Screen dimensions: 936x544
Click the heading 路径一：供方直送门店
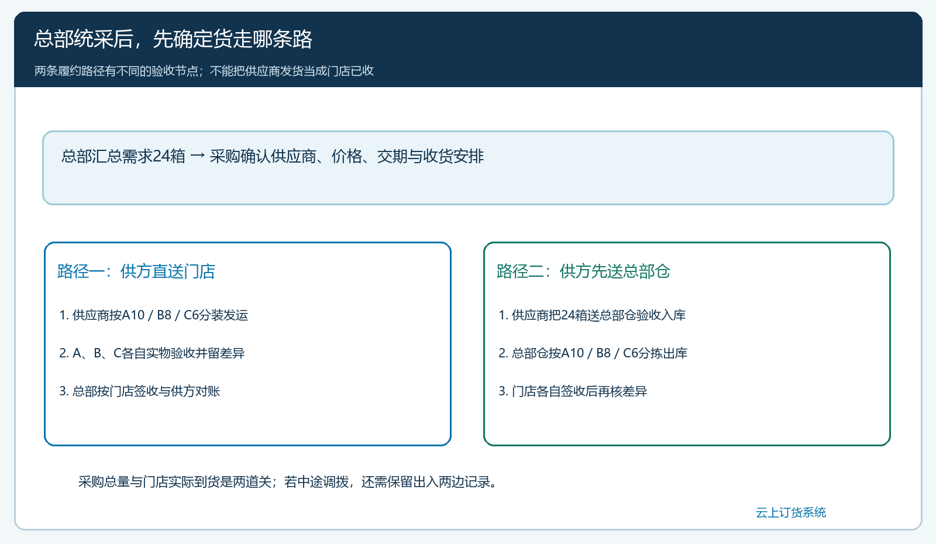tap(136, 271)
